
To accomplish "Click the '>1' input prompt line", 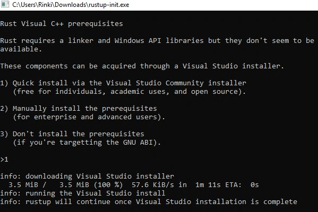I will 4,160.
